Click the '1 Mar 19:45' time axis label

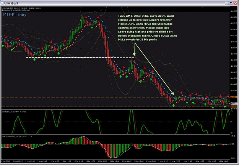click(x=224, y=161)
